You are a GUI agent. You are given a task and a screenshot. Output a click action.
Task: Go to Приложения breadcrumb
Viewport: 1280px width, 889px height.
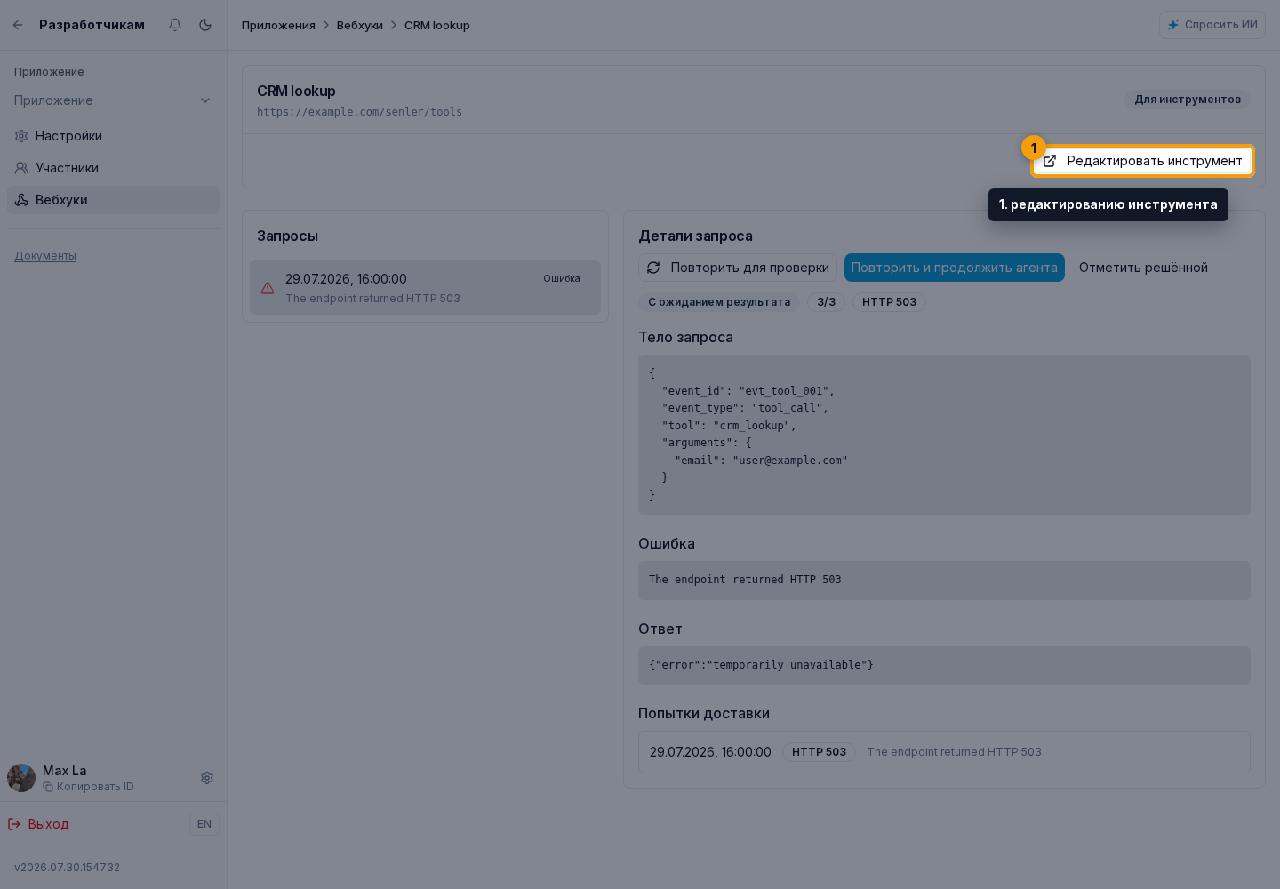pos(278,25)
